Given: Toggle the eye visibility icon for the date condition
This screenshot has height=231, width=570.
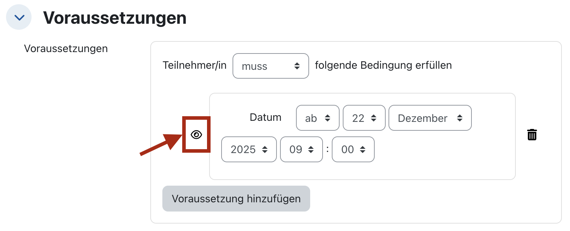Looking at the screenshot, I should (196, 135).
